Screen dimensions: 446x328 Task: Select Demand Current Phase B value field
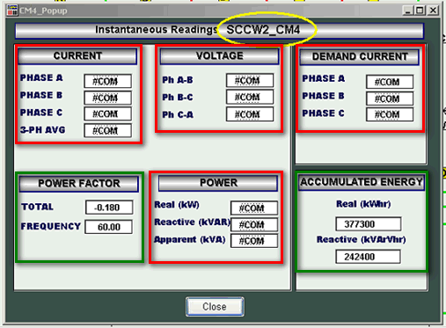click(x=390, y=98)
